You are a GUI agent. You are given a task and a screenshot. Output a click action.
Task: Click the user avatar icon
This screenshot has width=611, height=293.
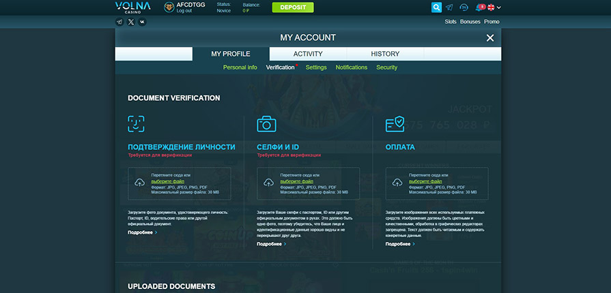click(169, 7)
